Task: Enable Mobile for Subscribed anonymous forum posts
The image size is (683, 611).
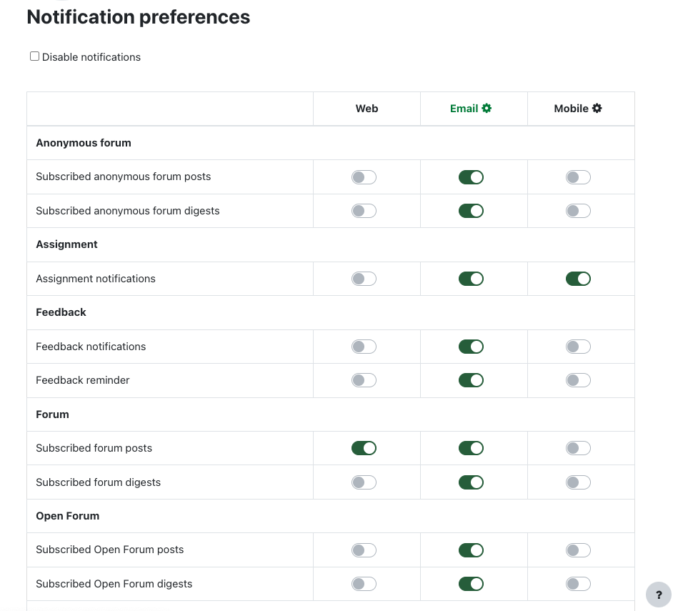Action: 578,177
